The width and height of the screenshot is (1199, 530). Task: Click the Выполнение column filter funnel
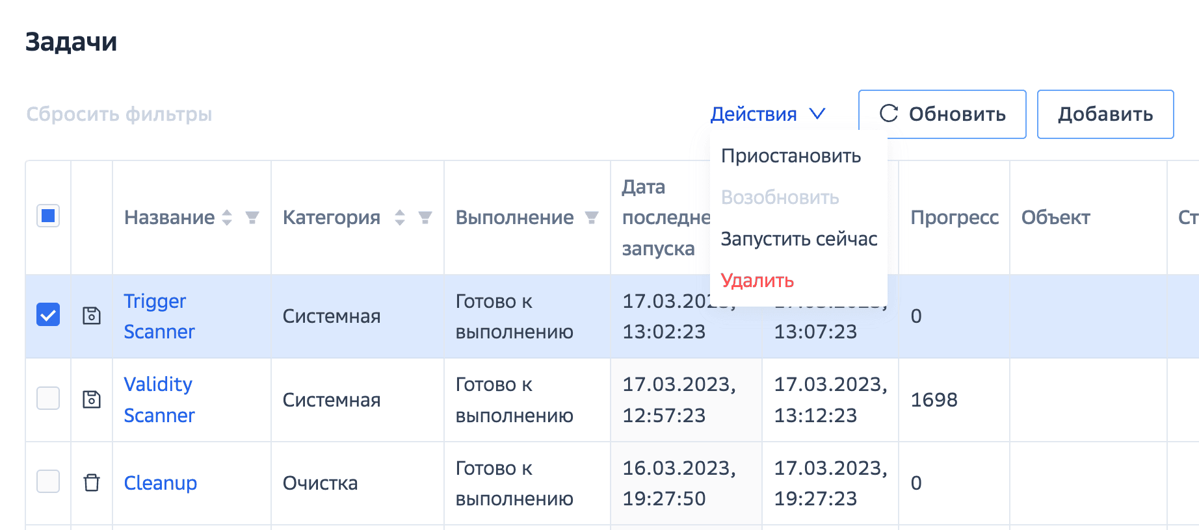[592, 218]
